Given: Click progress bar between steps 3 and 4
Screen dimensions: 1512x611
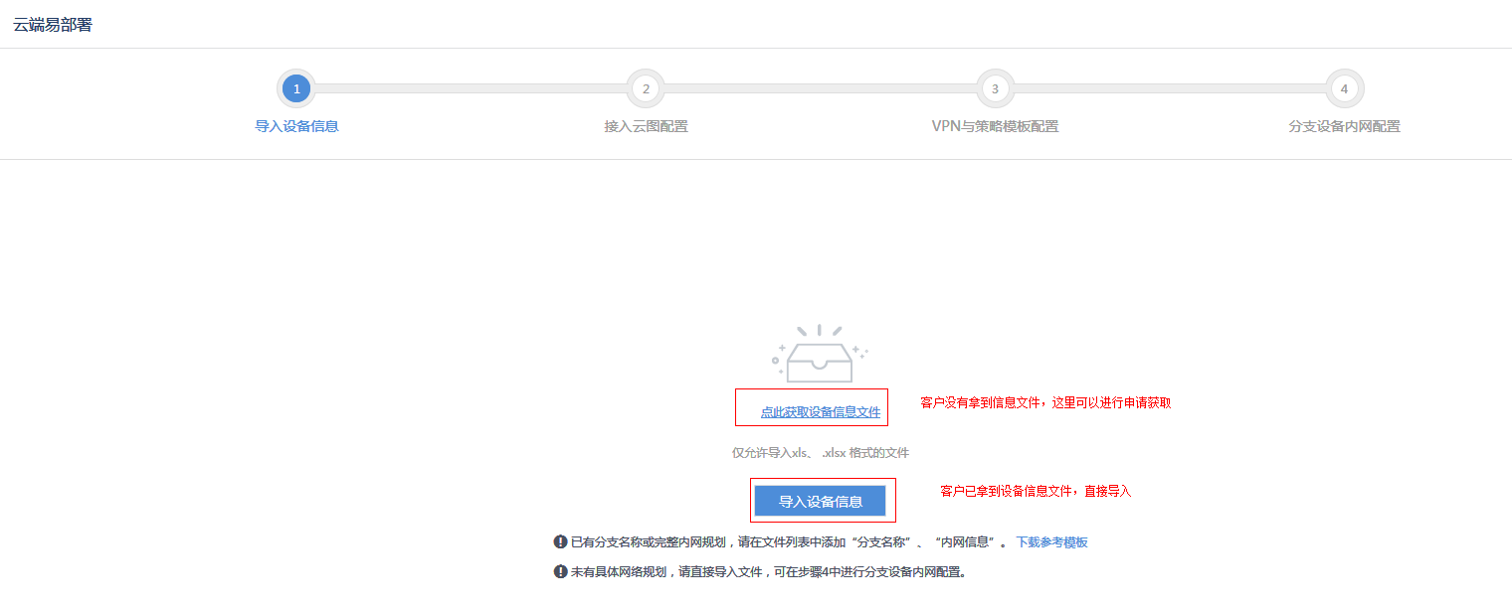Looking at the screenshot, I should [1169, 89].
